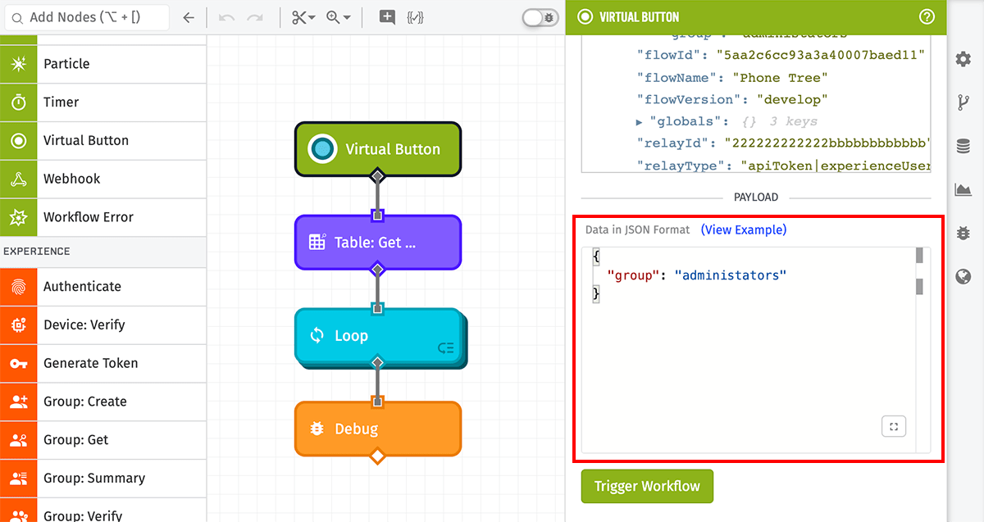Click the Debug node's output connector diamond
Screen dimensions: 984x522
[377, 456]
